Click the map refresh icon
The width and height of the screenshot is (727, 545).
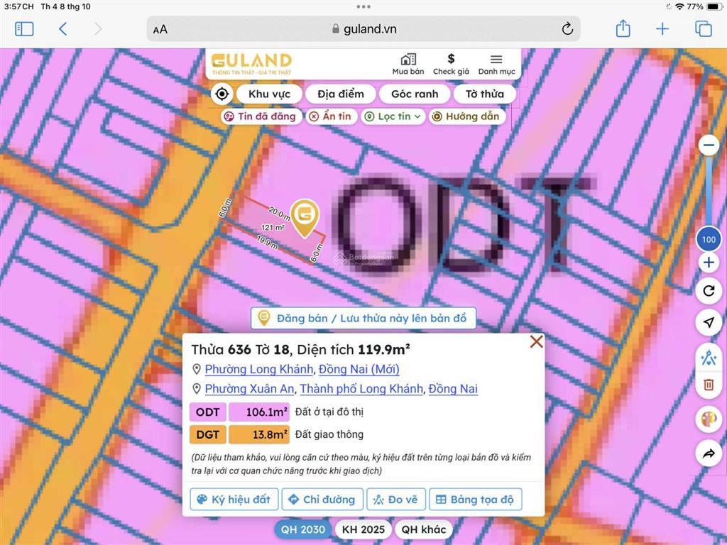pos(708,290)
